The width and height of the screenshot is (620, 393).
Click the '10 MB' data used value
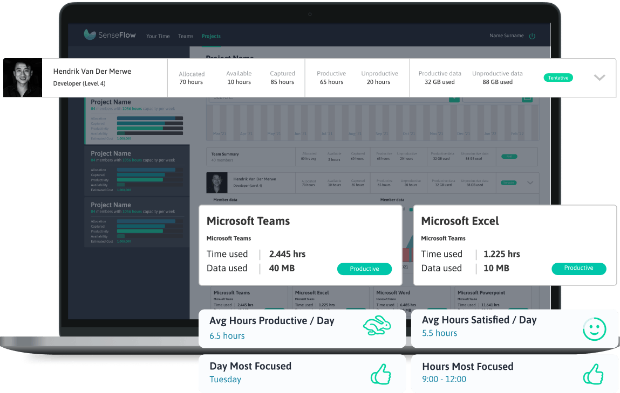pos(496,268)
